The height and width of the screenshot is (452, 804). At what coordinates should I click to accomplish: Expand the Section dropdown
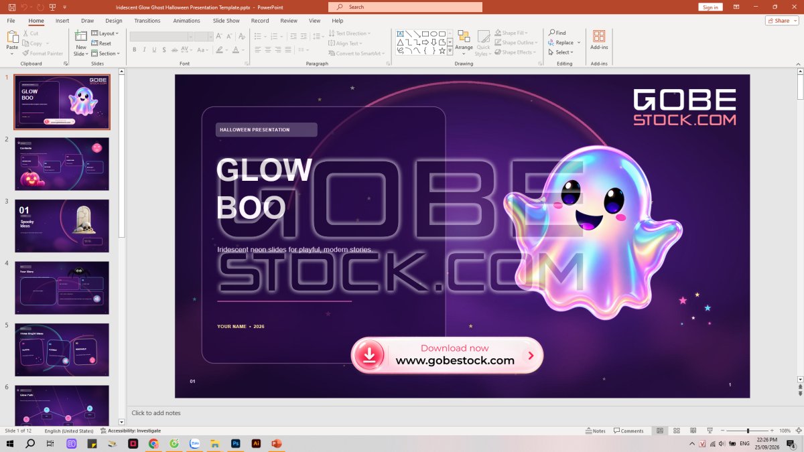[105, 54]
